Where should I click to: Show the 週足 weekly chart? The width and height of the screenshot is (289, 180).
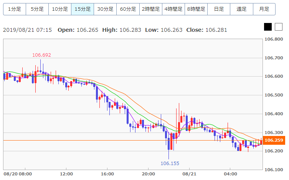pos(241,9)
